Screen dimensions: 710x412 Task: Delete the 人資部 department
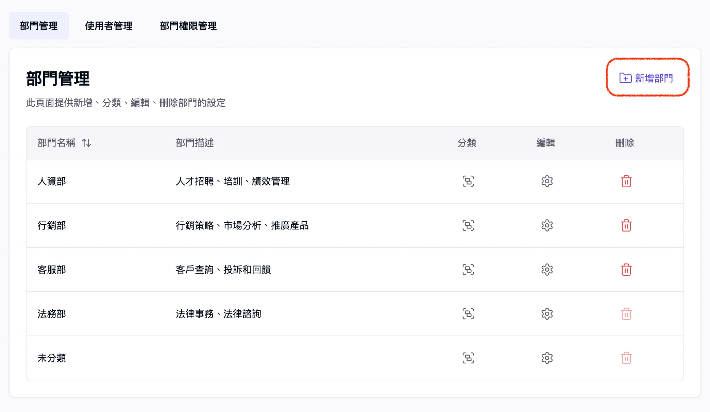[x=626, y=181]
